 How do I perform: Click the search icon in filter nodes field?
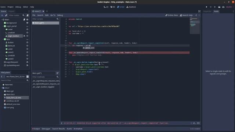[23, 15]
